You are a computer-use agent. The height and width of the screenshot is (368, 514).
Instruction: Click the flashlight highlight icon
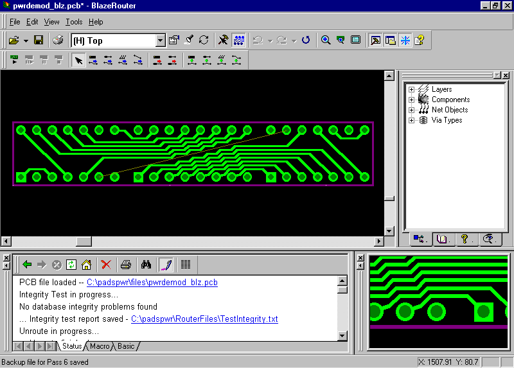click(x=189, y=40)
